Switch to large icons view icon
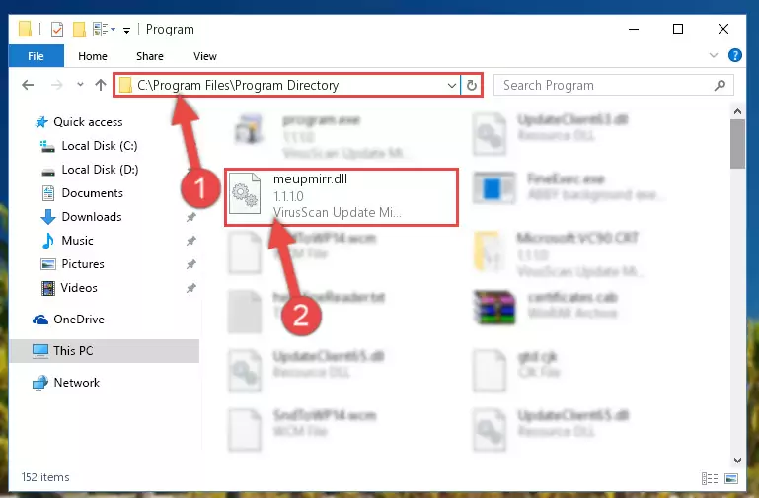This screenshot has width=759, height=498. 731,478
